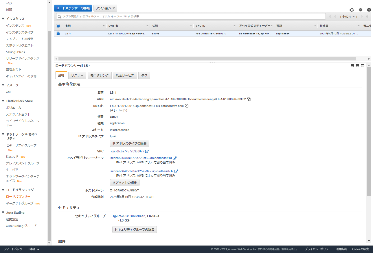Open DNS 名 column header filter
This screenshot has width=373, height=253.
pyautogui.click(x=147, y=26)
